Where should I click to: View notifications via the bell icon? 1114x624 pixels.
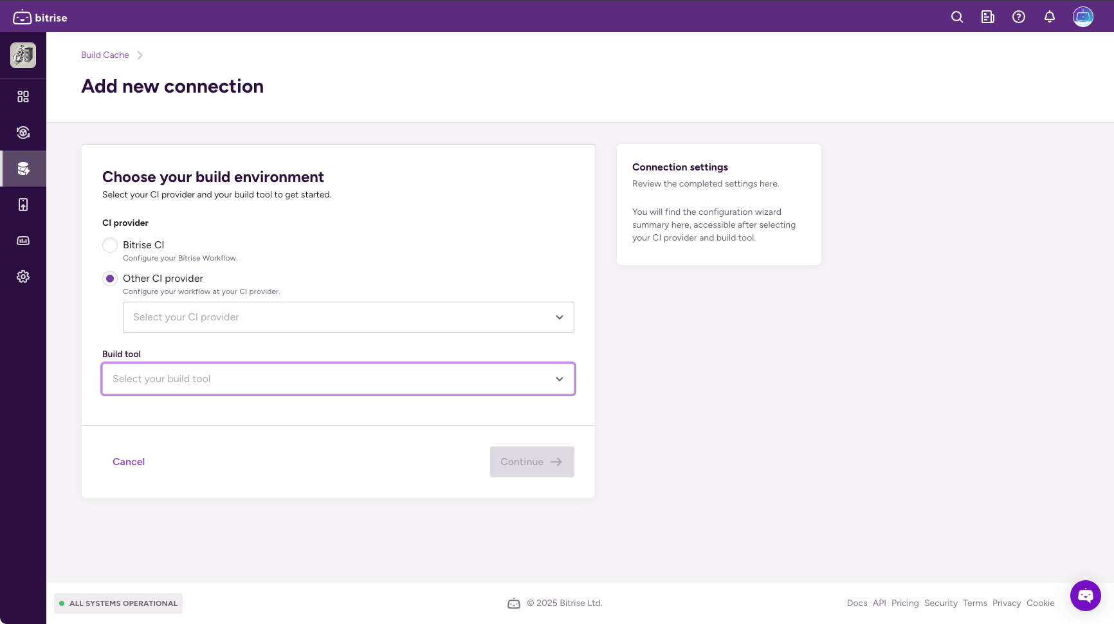[1050, 17]
